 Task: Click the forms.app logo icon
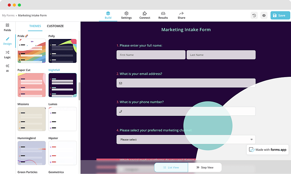tap(252, 150)
